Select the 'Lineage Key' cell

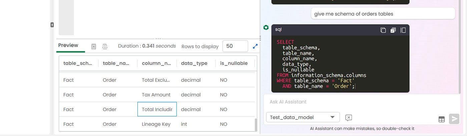point(157,124)
